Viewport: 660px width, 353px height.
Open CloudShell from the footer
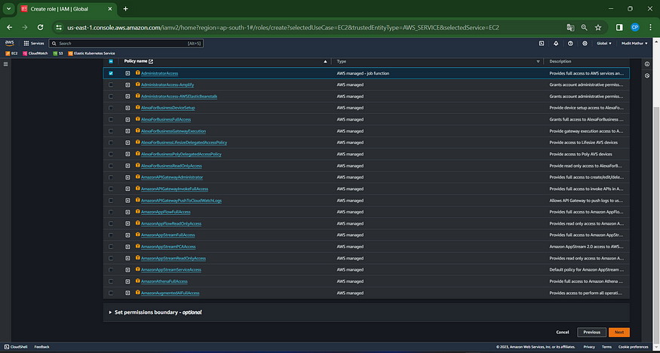pyautogui.click(x=16, y=347)
